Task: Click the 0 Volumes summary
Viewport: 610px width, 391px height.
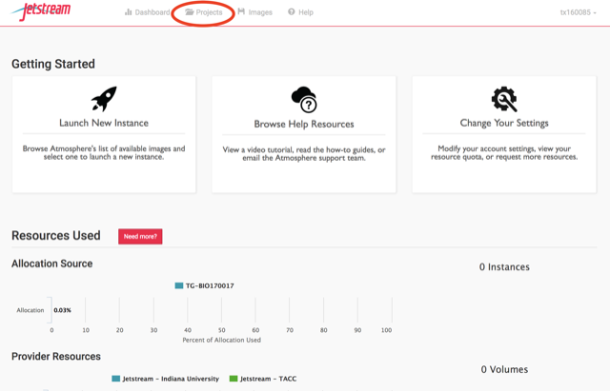Action: pyautogui.click(x=504, y=370)
